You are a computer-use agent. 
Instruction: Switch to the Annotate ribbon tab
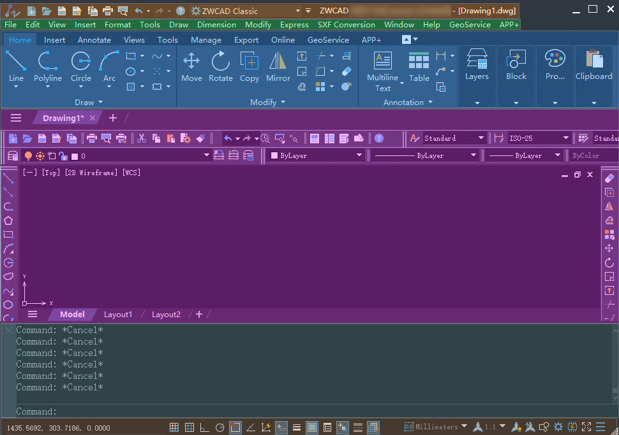coord(94,39)
